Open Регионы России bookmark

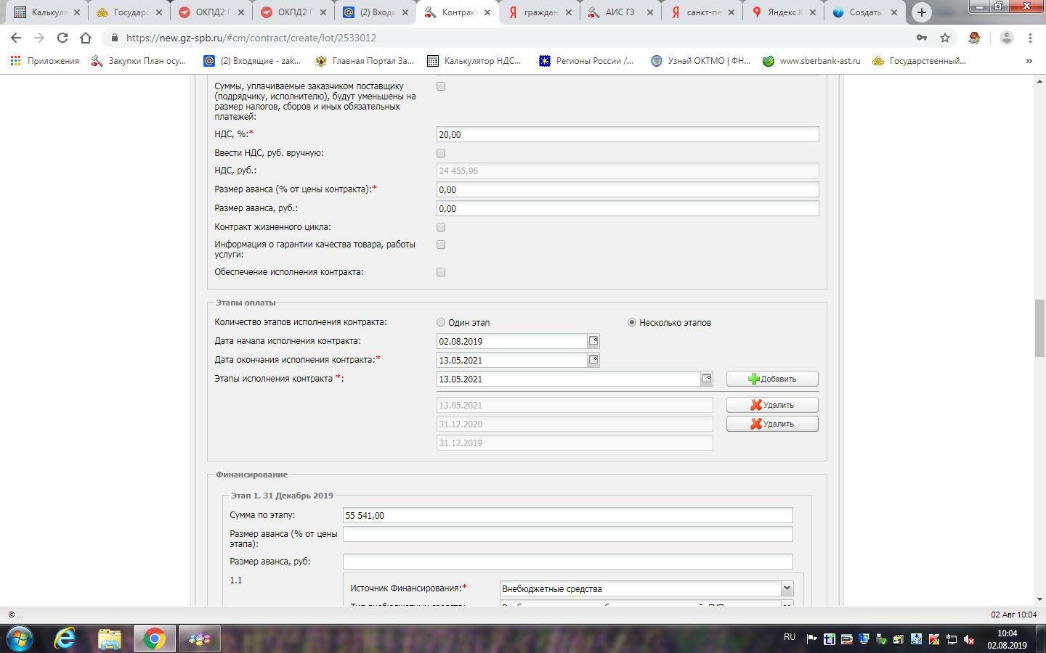click(x=586, y=61)
